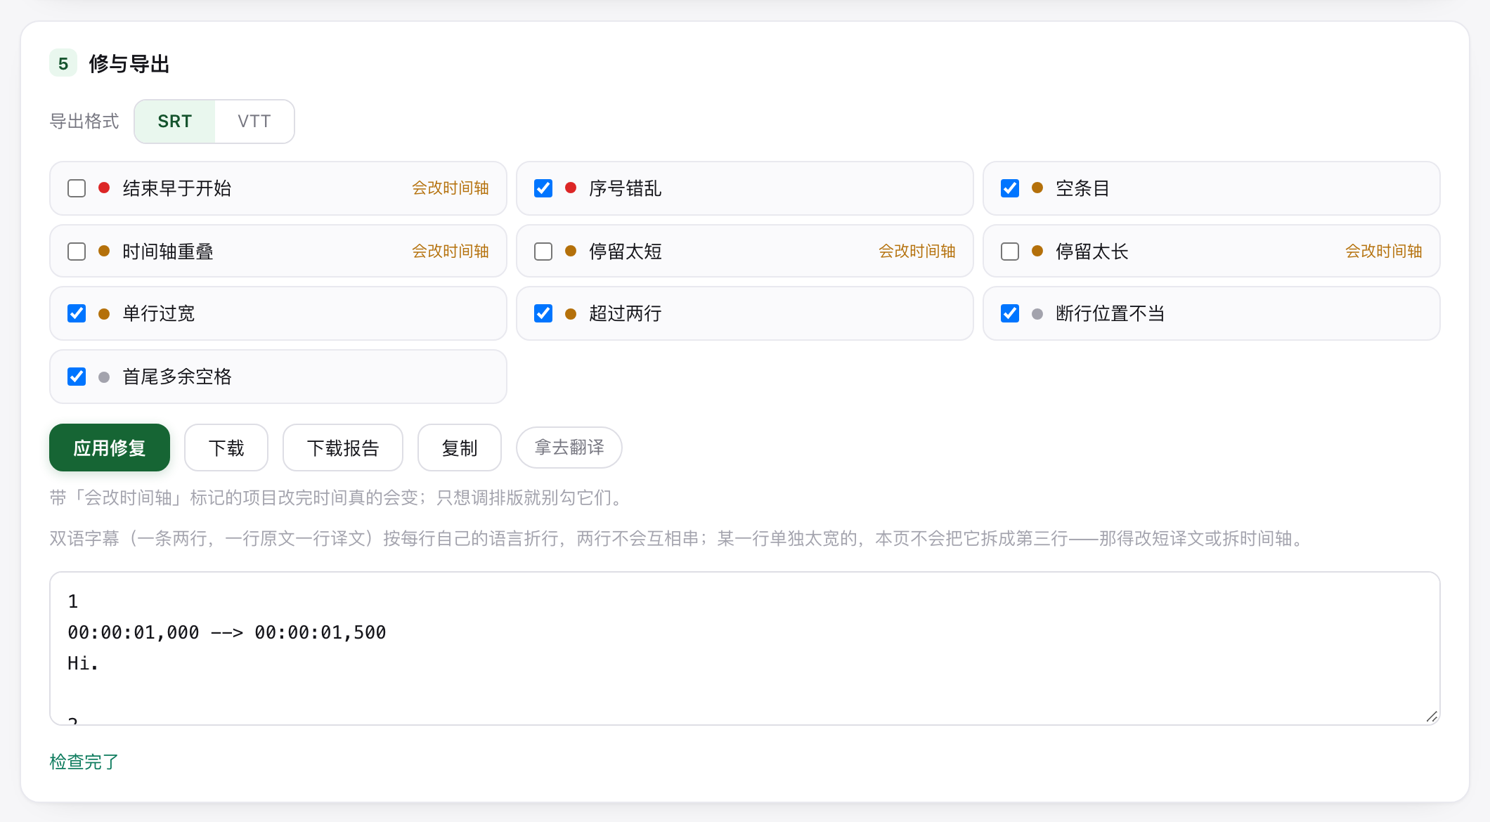
Task: Click the orange severity dot beside 空条目
Action: [1037, 188]
